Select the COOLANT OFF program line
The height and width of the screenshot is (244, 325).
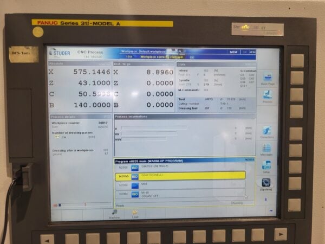pos(180,194)
